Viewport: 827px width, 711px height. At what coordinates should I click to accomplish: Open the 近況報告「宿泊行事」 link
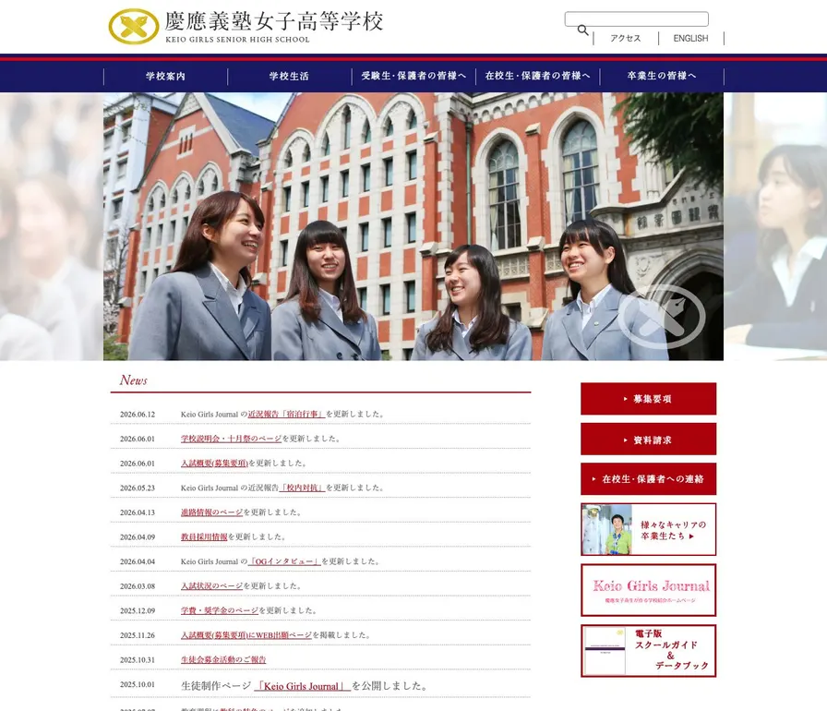pyautogui.click(x=286, y=415)
